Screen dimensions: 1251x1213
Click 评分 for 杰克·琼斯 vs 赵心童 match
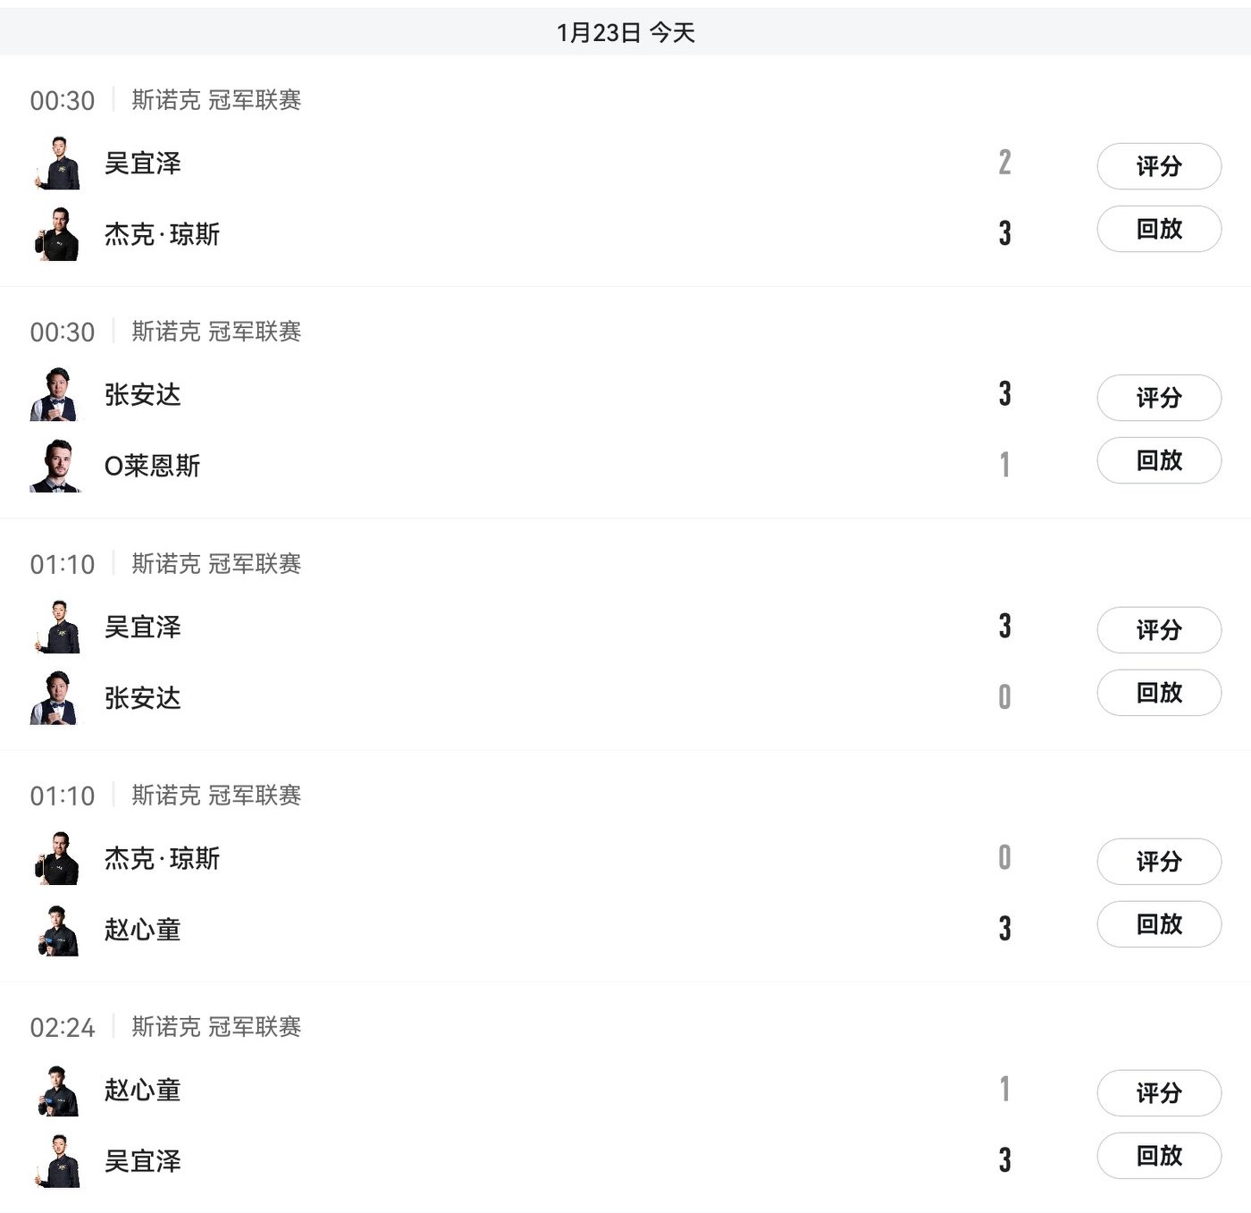point(1158,862)
